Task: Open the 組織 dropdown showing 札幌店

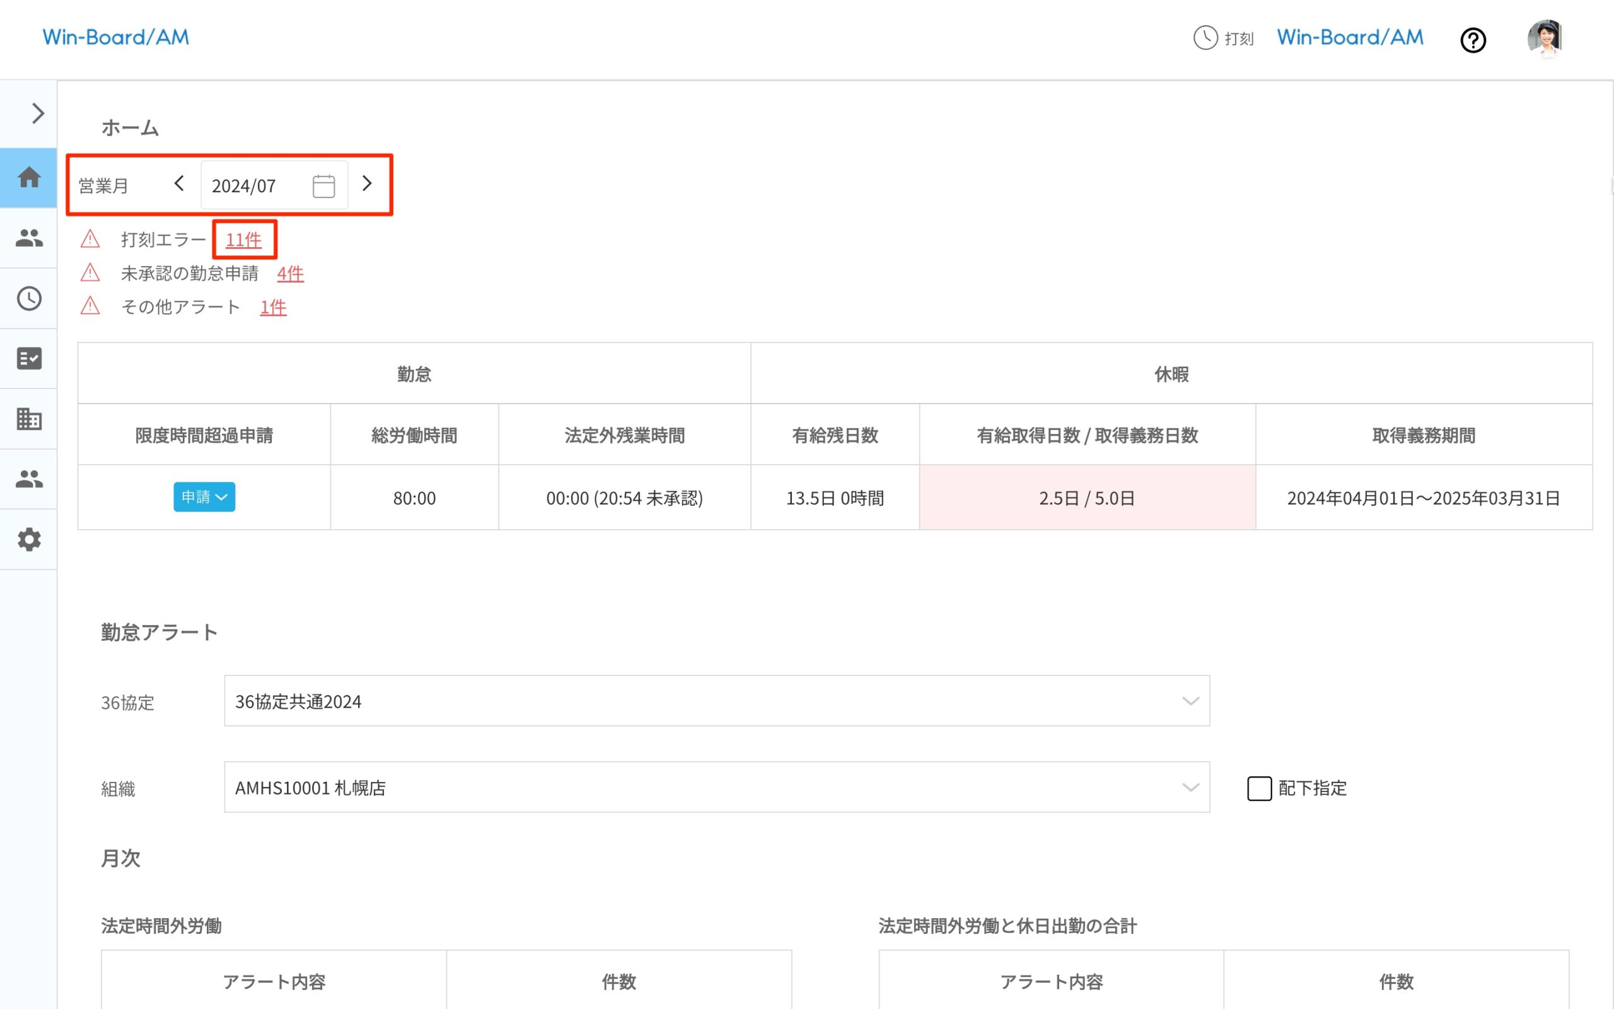Action: coord(716,788)
